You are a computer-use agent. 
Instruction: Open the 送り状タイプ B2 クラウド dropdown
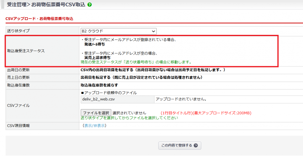119,31
